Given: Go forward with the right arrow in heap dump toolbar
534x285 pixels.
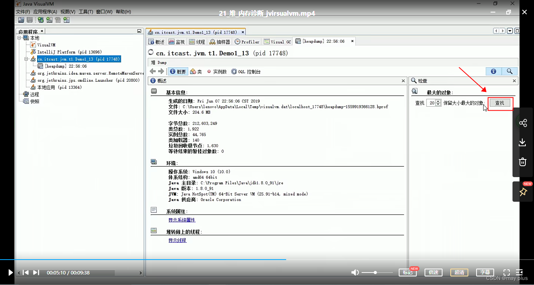Looking at the screenshot, I should tap(161, 72).
